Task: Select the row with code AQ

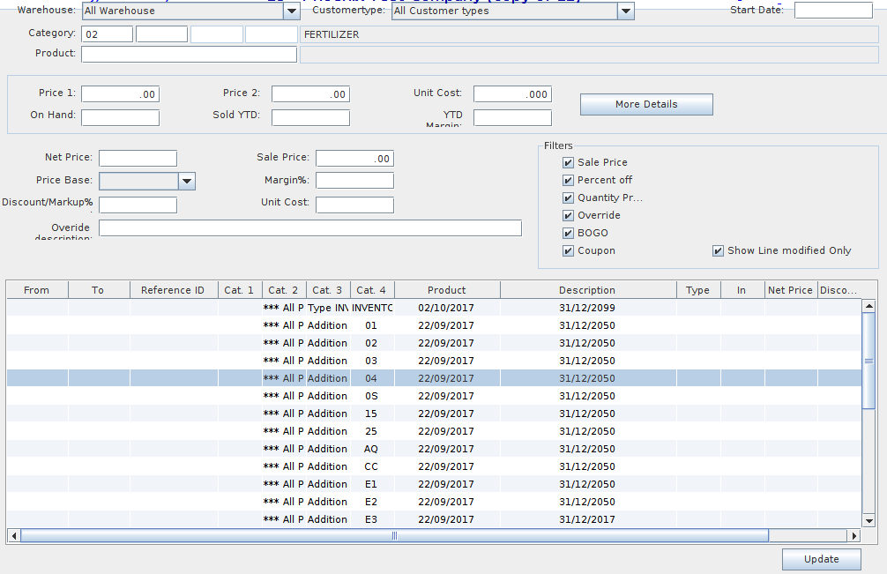Action: (370, 449)
